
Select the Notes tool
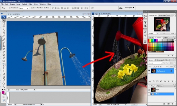(x=4, y=77)
